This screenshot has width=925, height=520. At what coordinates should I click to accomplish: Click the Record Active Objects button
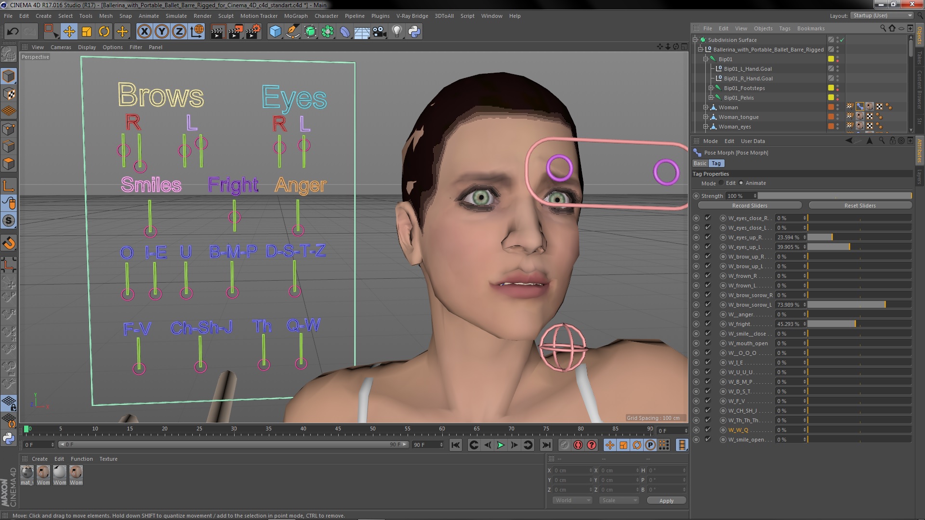coord(564,445)
